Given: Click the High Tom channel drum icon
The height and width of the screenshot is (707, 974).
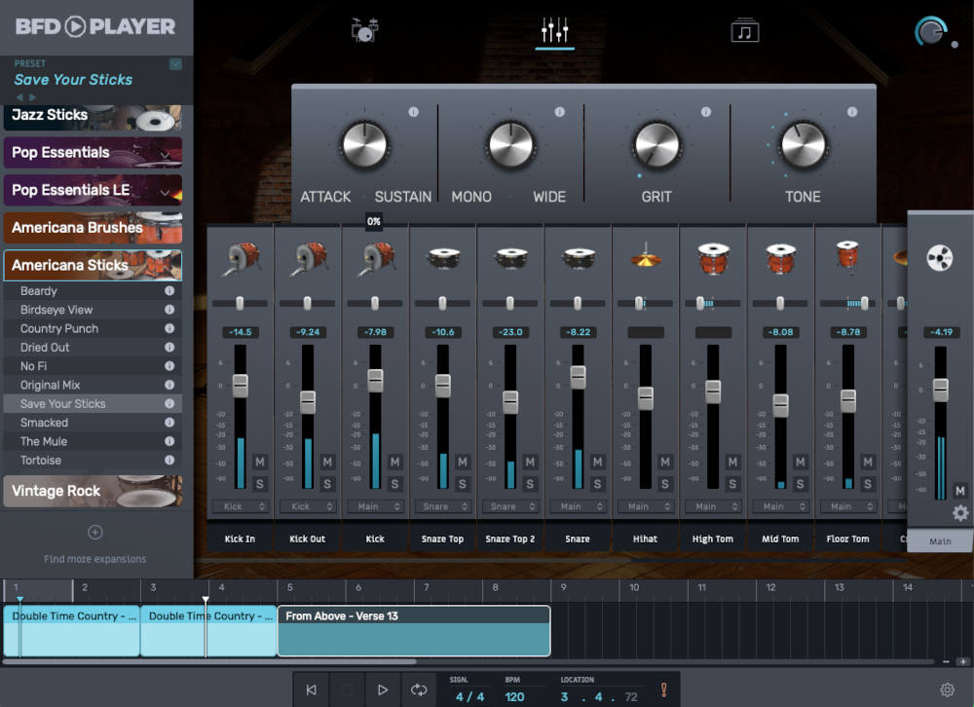Looking at the screenshot, I should point(713,258).
